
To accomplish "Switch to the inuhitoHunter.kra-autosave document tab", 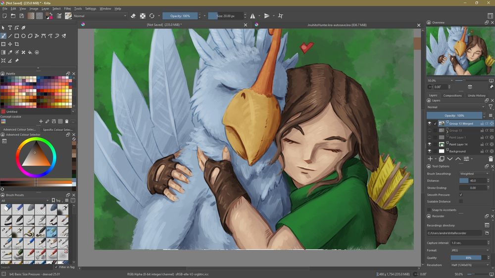I will tap(337, 25).
